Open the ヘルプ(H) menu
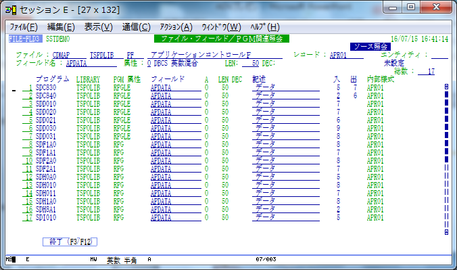This screenshot has height=270, width=457. 265,27
